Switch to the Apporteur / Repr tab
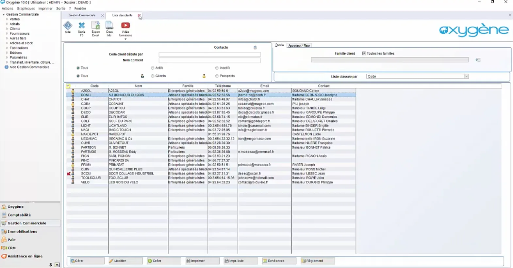This screenshot has height=268, width=513. pyautogui.click(x=299, y=46)
